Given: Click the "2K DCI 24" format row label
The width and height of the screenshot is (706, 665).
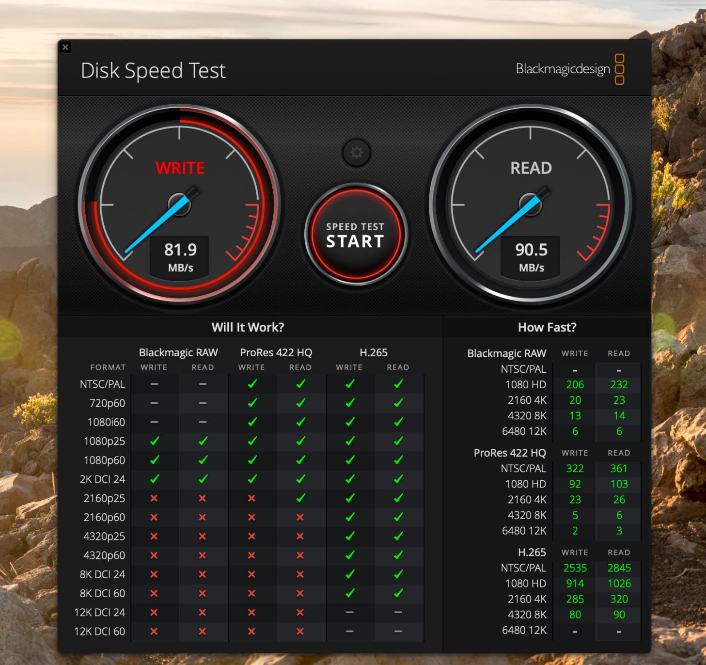Looking at the screenshot, I should point(102,479).
